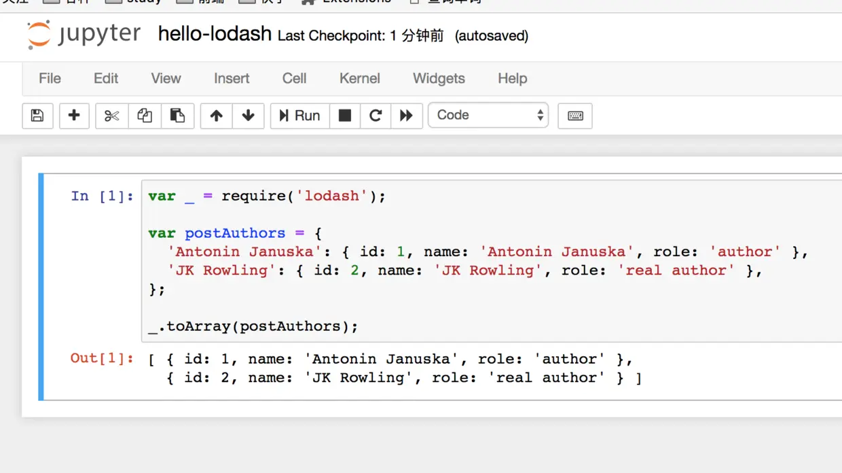842x473 pixels.
Task: Move the cell up with the arrow icon
Action: pos(215,116)
